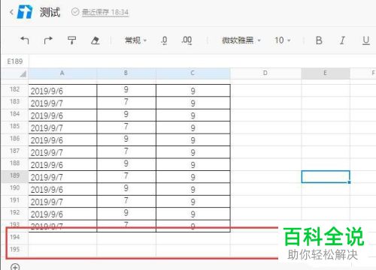Select row 192 header
376x270 pixels.
(14, 213)
